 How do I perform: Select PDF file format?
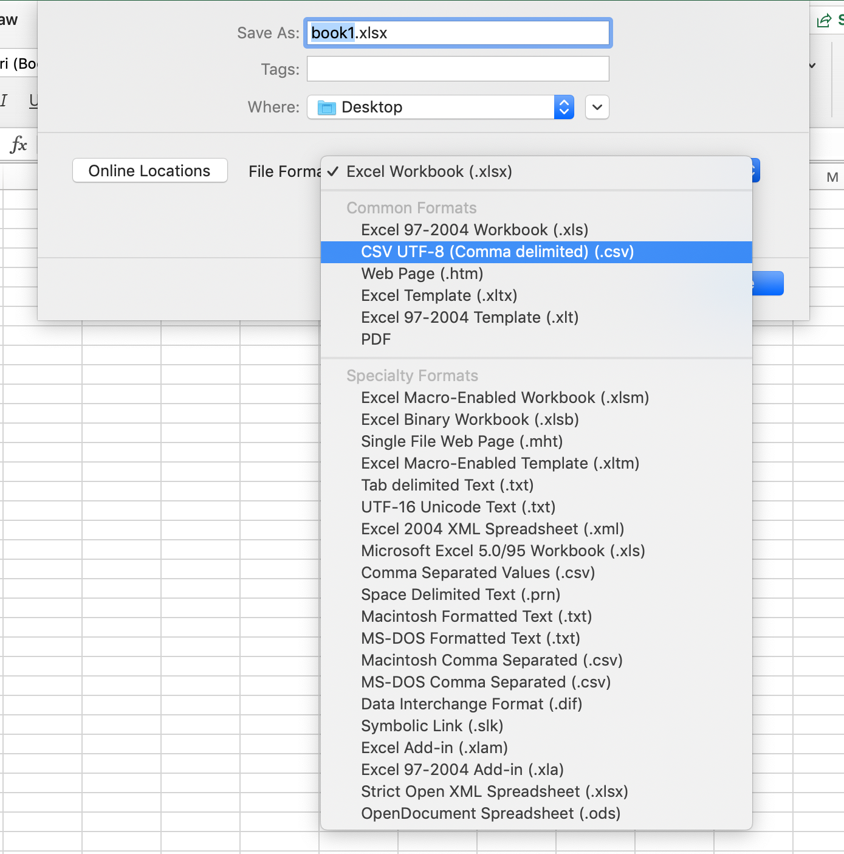pyautogui.click(x=536, y=339)
